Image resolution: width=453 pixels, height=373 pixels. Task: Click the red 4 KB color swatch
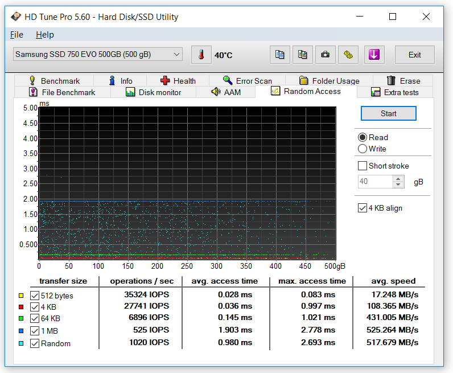21,307
